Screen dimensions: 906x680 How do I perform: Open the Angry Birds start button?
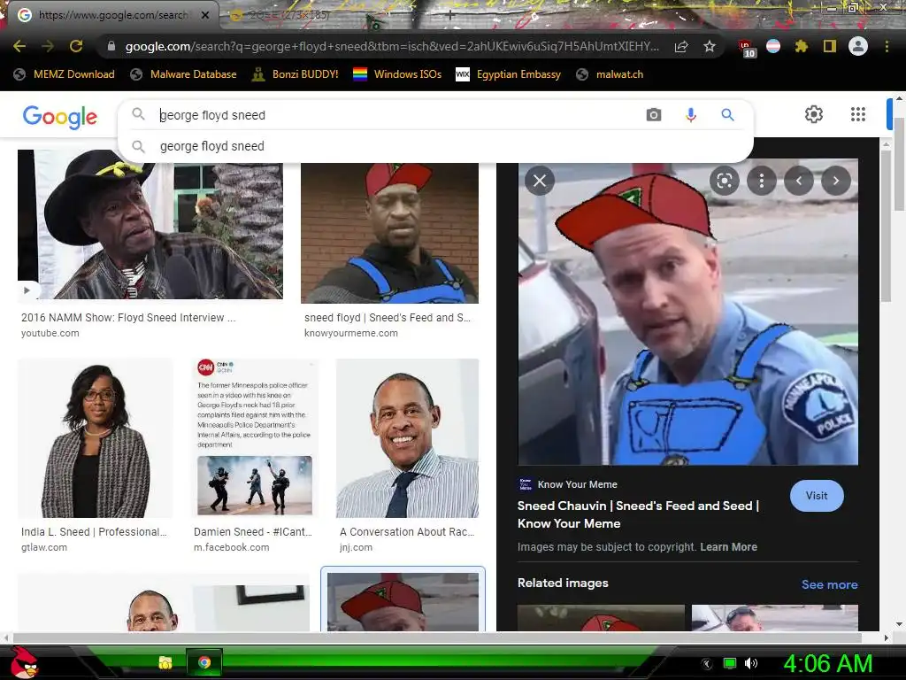(x=24, y=662)
